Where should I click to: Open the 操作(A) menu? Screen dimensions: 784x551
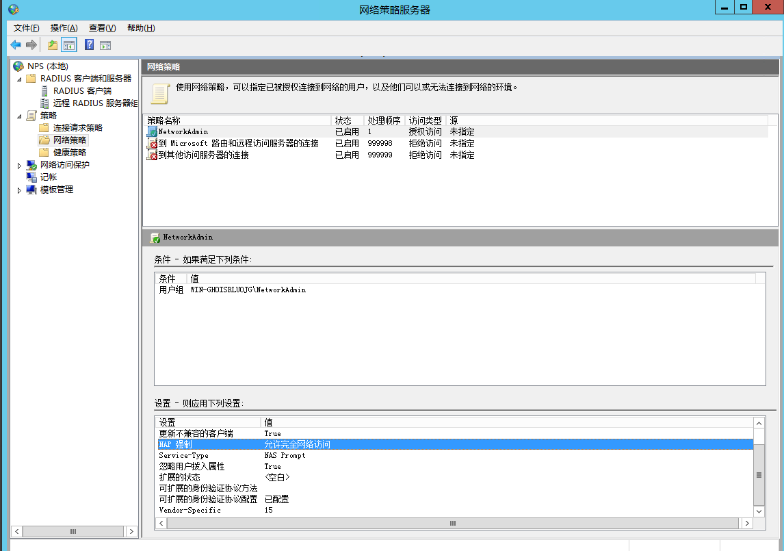[64, 28]
